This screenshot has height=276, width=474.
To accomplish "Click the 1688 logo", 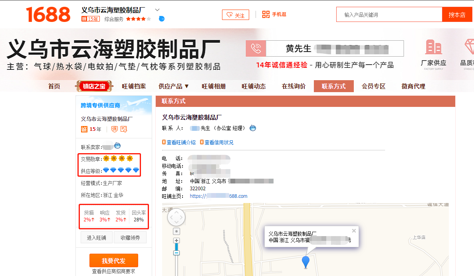I will pos(48,14).
